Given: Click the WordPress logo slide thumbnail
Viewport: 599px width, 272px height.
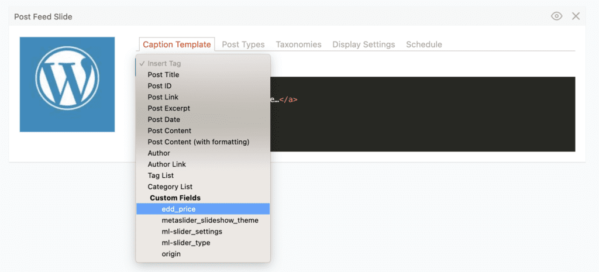Looking at the screenshot, I should [x=67, y=84].
